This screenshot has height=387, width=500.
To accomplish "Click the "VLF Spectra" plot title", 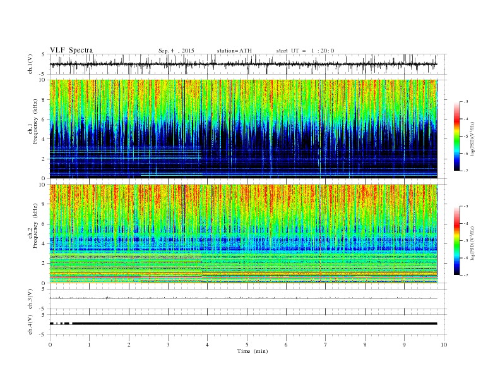I will pyautogui.click(x=71, y=50).
